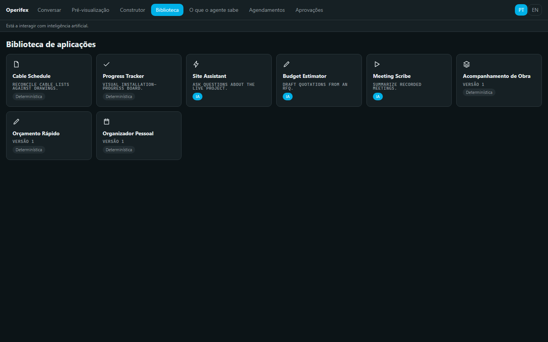This screenshot has height=342, width=548.
Task: Go to Agendamentos tab
Action: click(267, 10)
